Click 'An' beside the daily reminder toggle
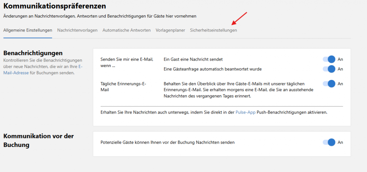367x172 pixels. 340,84
